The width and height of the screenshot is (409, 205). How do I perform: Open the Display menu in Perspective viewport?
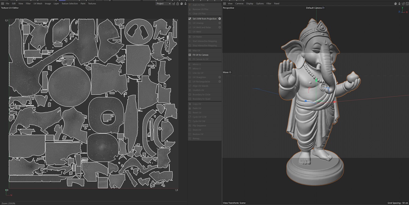coord(250,4)
